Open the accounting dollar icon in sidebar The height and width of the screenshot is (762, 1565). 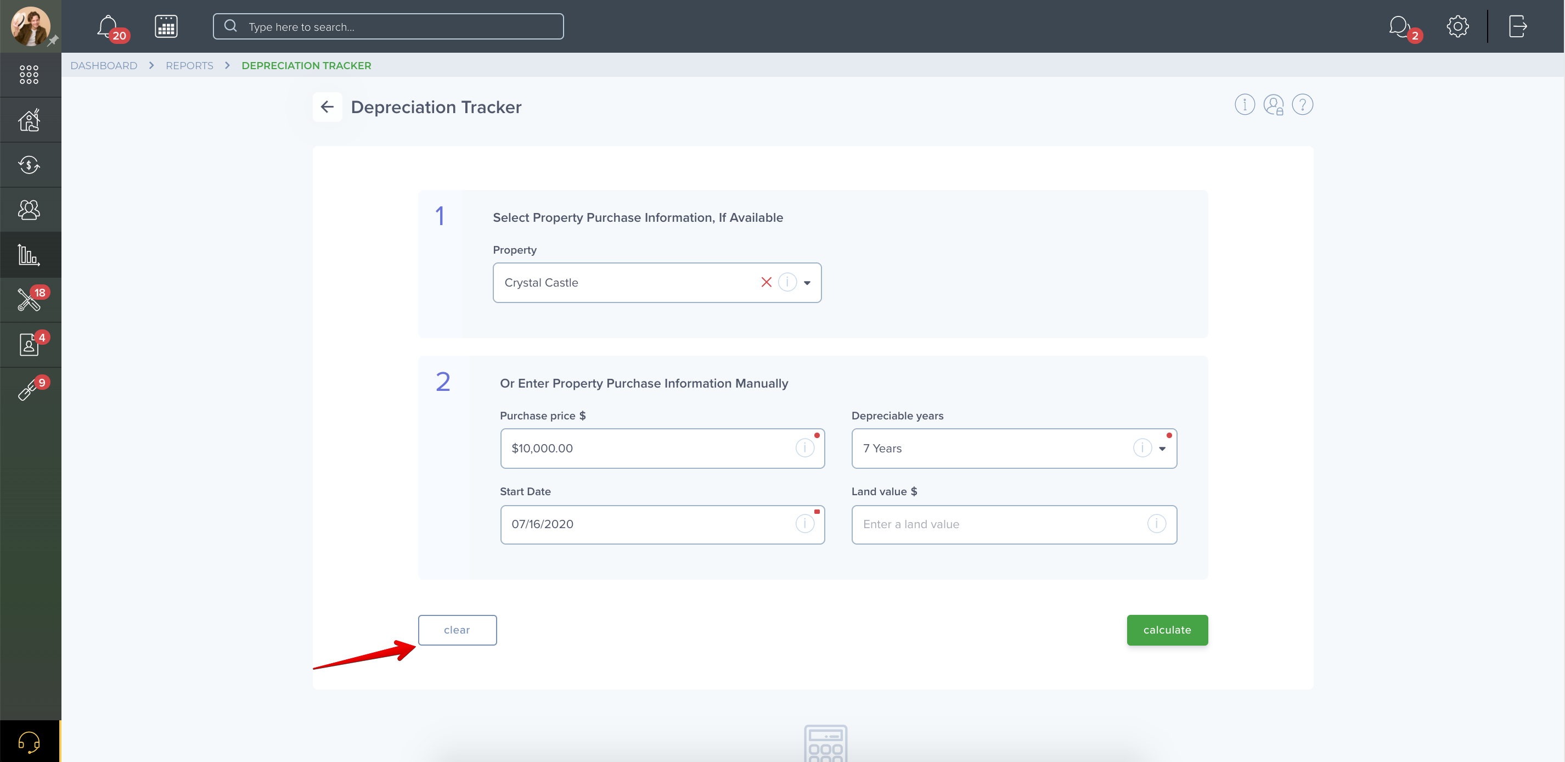coord(29,165)
